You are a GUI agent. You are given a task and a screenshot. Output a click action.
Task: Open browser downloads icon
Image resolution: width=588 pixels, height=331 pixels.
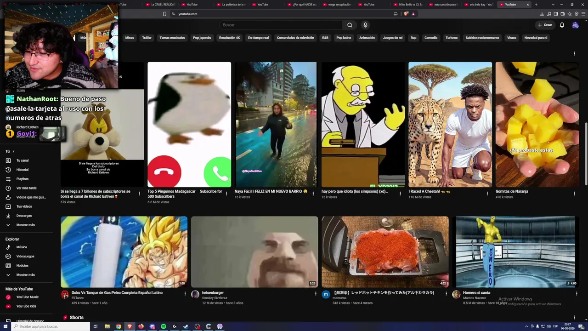[542, 14]
